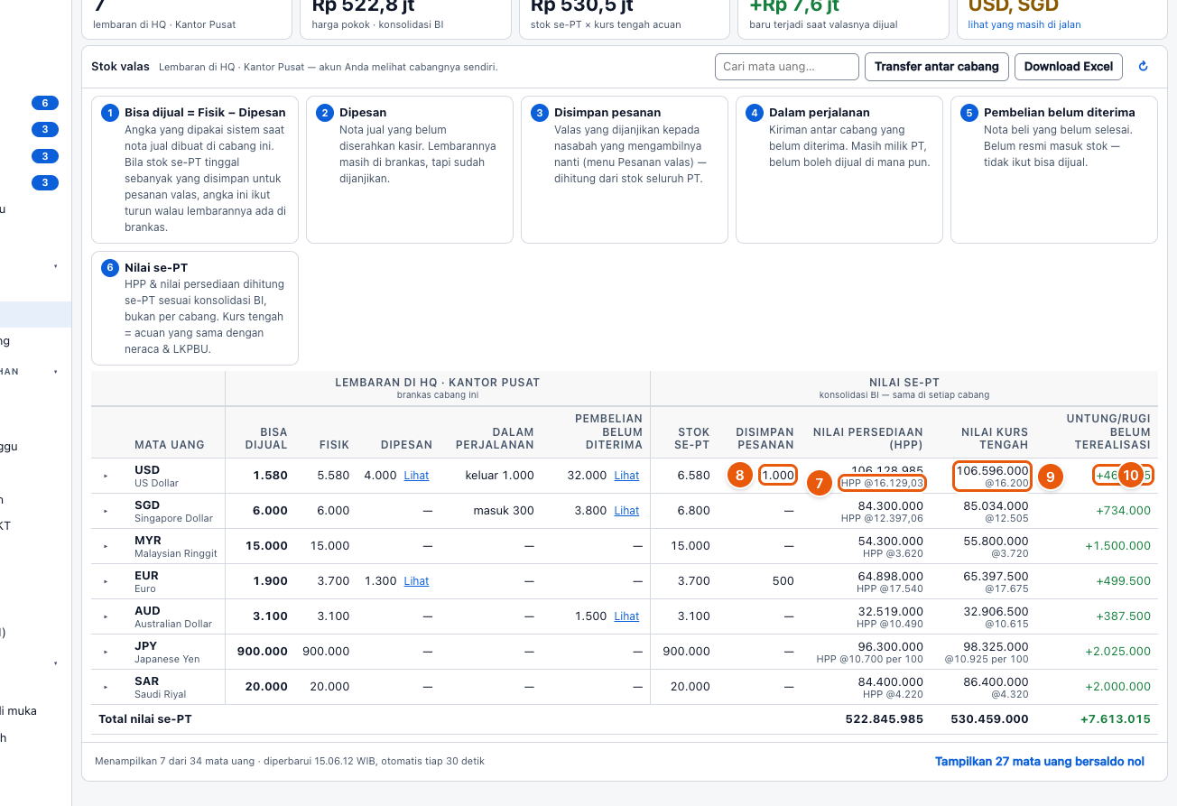Expand the SGD Singapore Dollar row
Image resolution: width=1177 pixels, height=806 pixels.
[x=106, y=511]
